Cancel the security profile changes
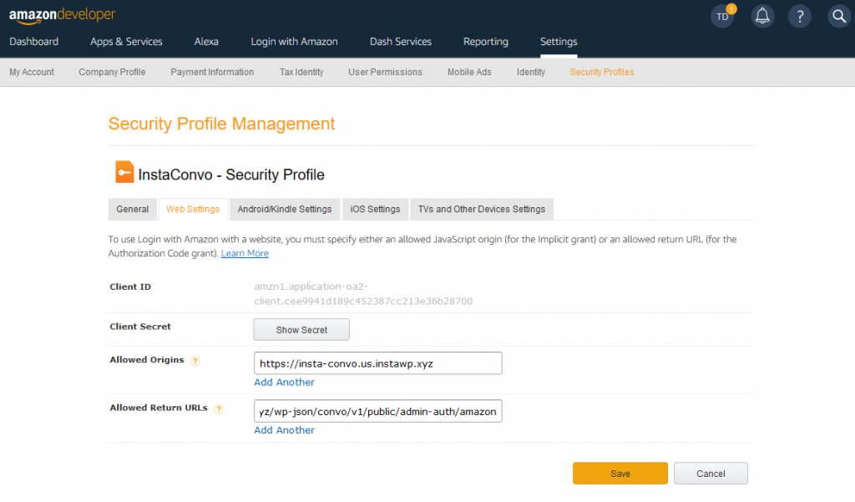 [711, 473]
